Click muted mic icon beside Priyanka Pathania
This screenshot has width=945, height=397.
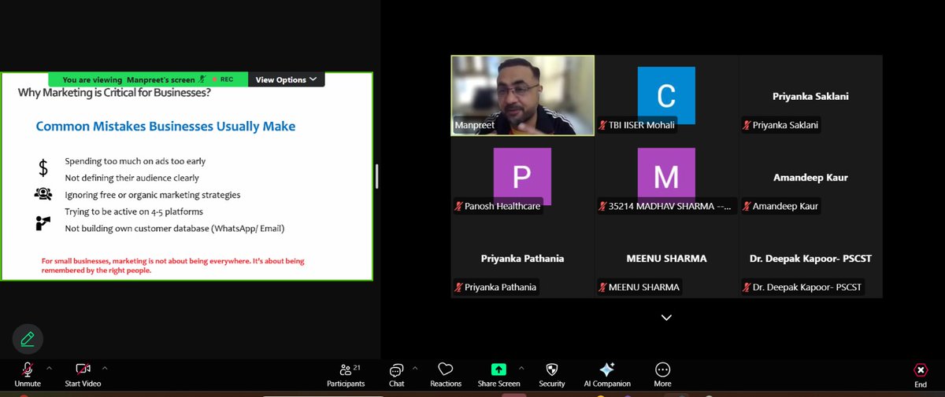pos(458,287)
